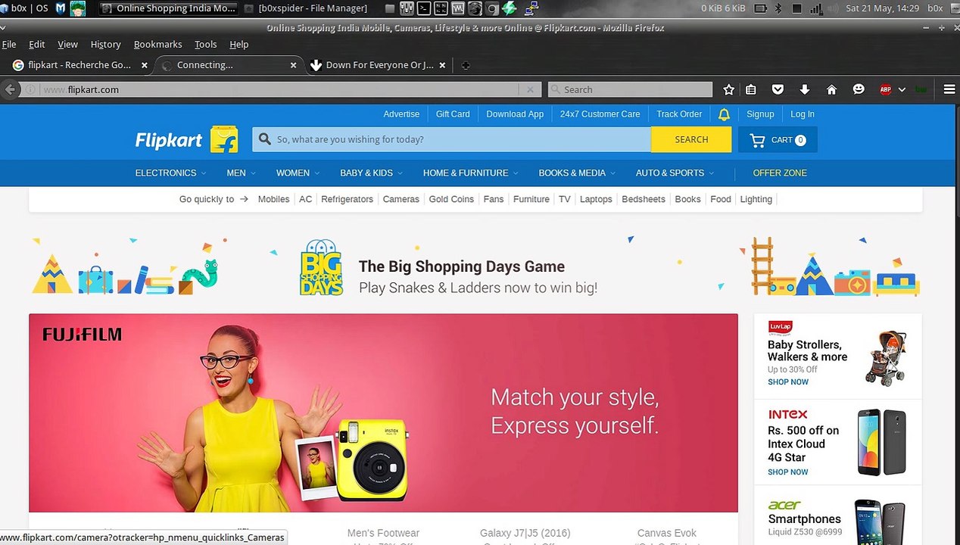Stop loading via X in address bar
The height and width of the screenshot is (545, 960).
[x=530, y=89]
